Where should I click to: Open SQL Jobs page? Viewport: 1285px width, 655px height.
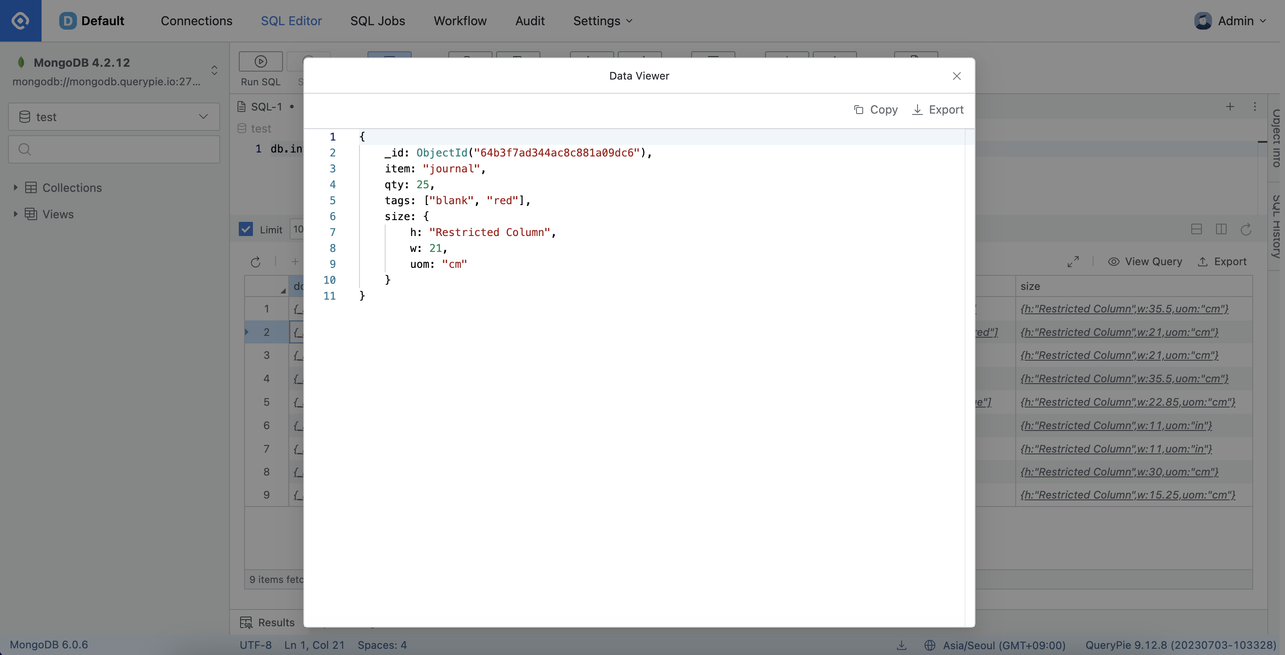pyautogui.click(x=378, y=20)
